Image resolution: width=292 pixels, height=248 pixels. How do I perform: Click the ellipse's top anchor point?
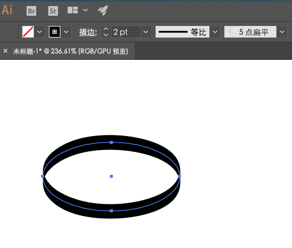(111, 143)
